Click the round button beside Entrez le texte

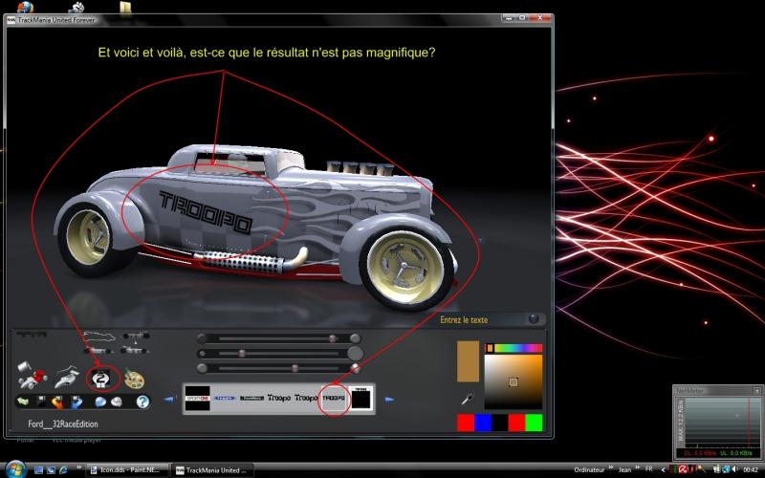(534, 319)
